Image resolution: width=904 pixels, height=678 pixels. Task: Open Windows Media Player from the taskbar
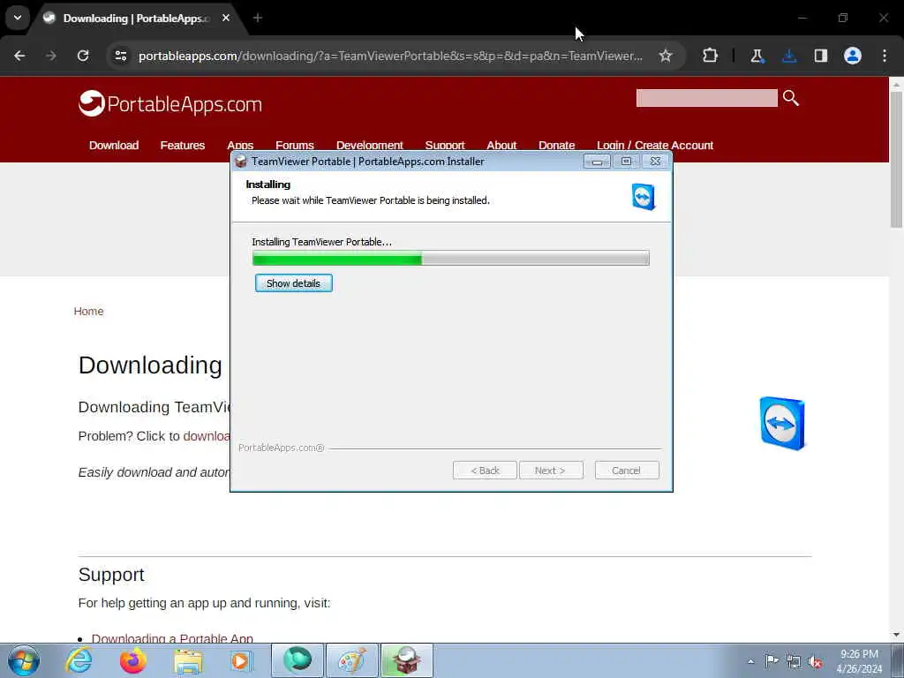[x=241, y=660]
